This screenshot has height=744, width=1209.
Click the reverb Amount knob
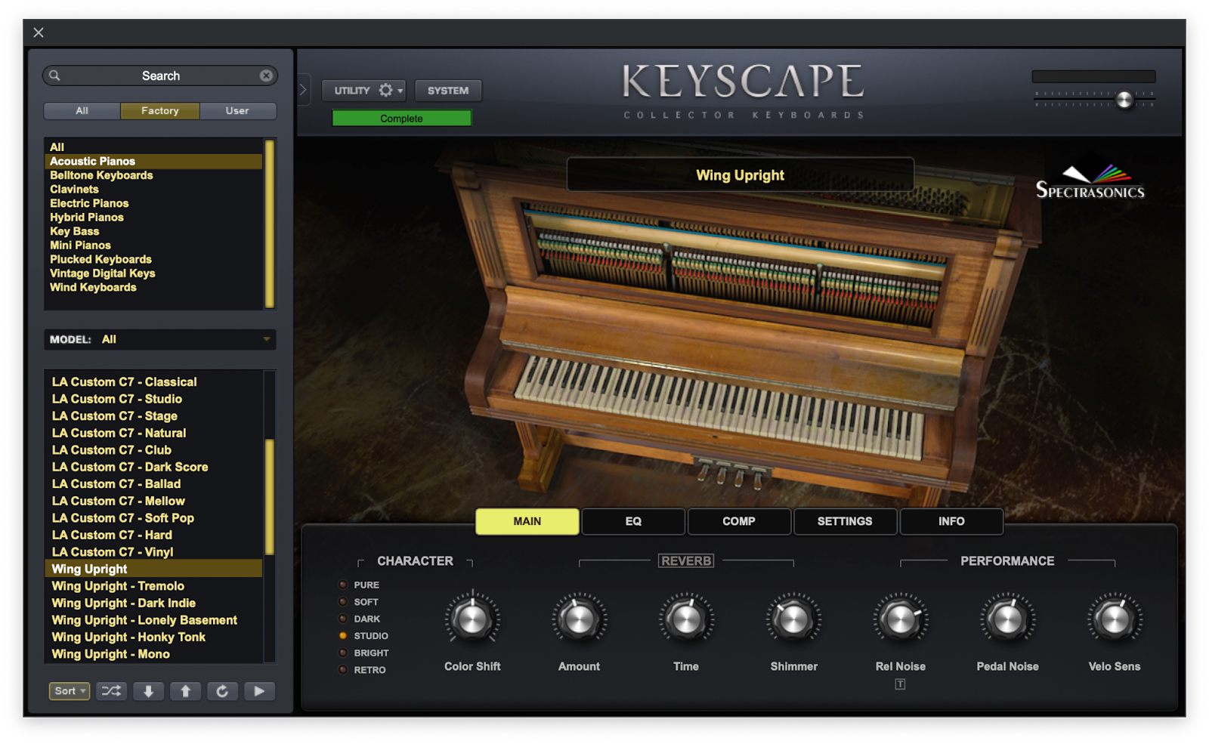click(580, 619)
